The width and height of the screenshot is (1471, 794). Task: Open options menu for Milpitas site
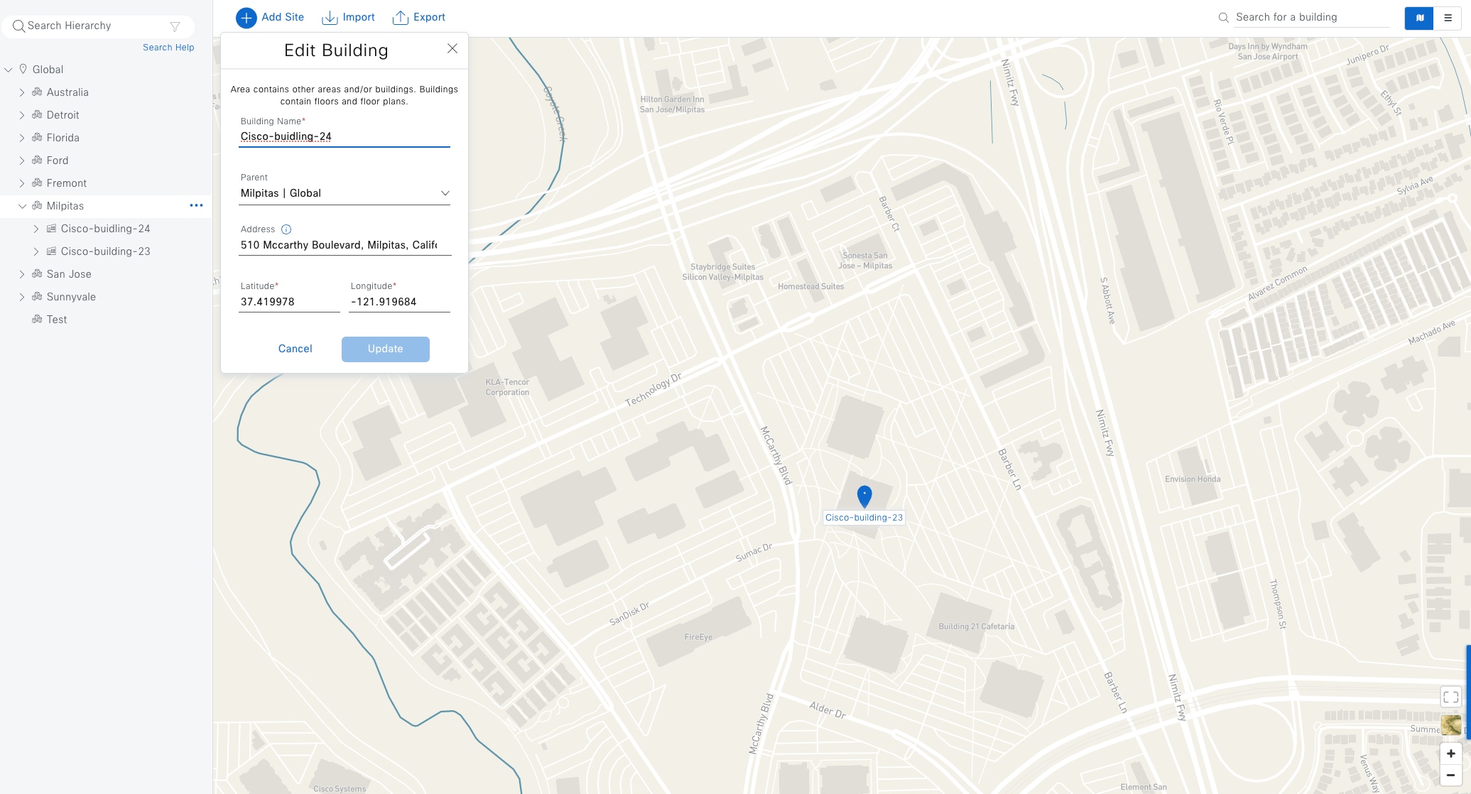pyautogui.click(x=197, y=206)
